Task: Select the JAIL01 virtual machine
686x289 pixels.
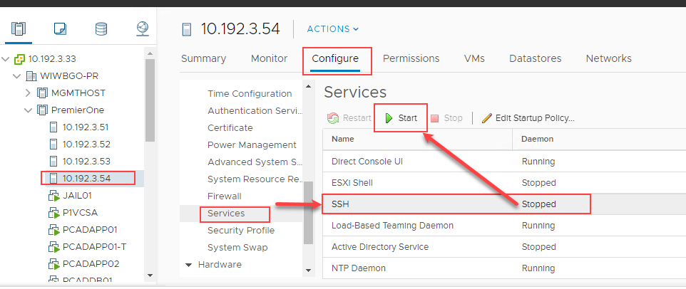Action: pos(77,196)
